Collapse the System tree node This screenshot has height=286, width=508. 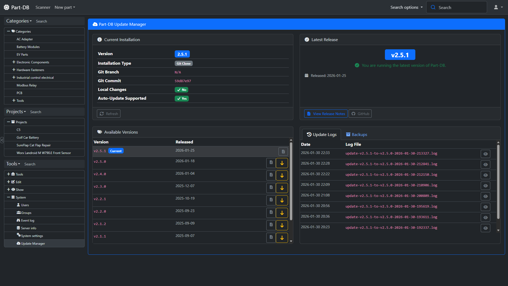coord(8,197)
